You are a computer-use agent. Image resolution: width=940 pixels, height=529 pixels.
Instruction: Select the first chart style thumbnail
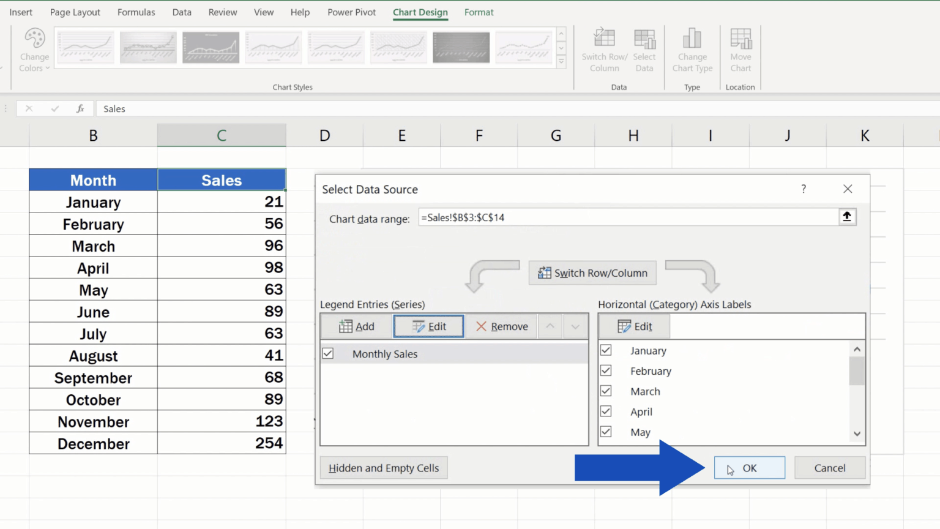pos(85,47)
